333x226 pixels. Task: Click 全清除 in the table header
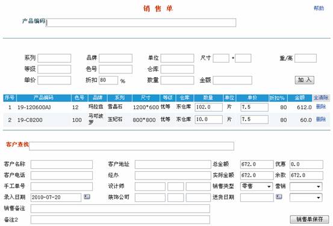pyautogui.click(x=321, y=98)
